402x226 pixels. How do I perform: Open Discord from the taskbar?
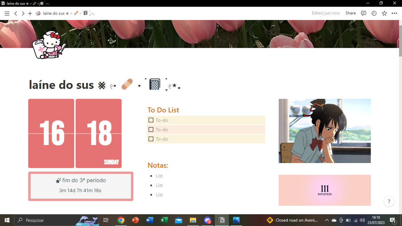coord(207,220)
